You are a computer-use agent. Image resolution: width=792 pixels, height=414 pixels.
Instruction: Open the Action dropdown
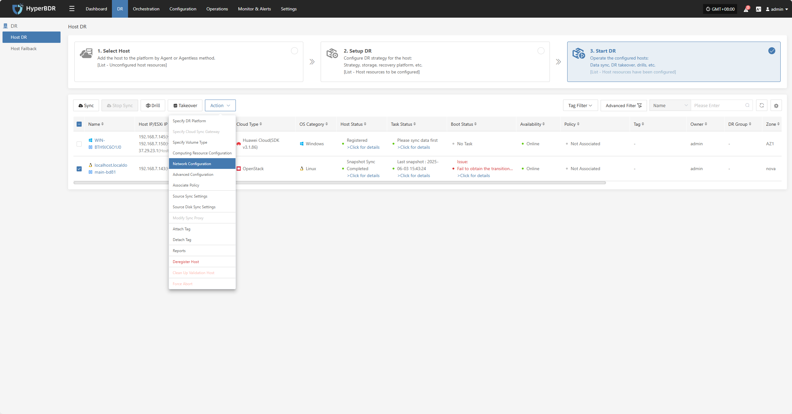[x=220, y=106]
